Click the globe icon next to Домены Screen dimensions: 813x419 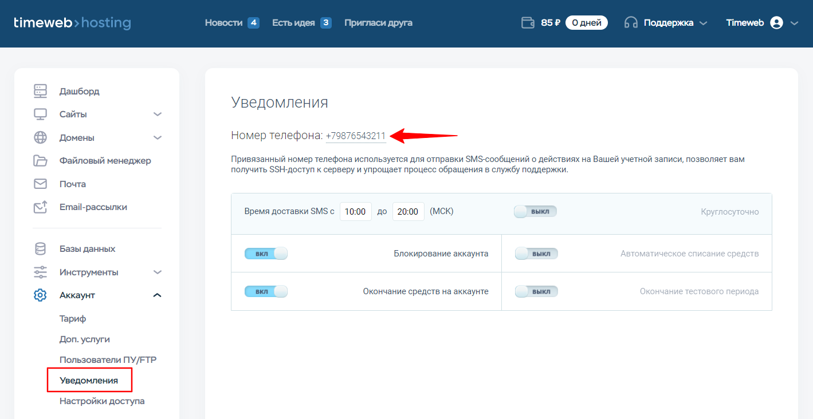click(40, 137)
